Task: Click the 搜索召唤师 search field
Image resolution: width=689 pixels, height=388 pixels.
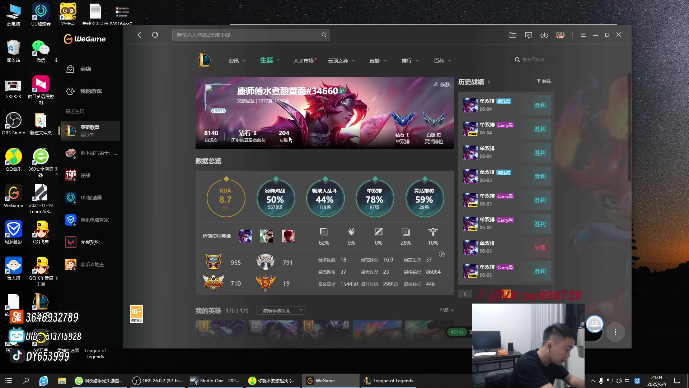Action: pyautogui.click(x=533, y=60)
